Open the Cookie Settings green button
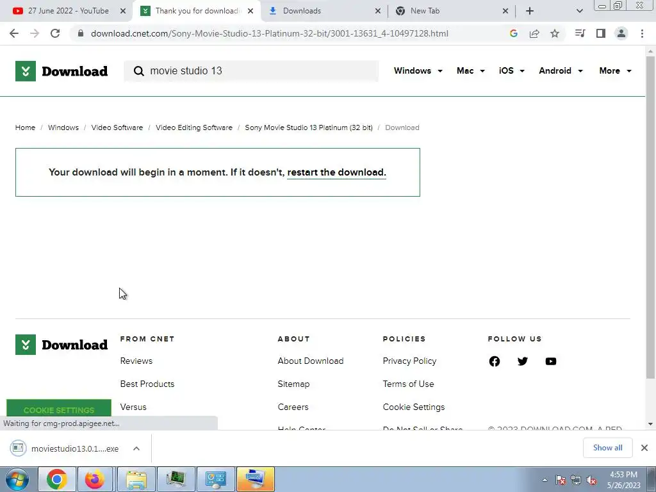656x492 pixels. pos(59,409)
